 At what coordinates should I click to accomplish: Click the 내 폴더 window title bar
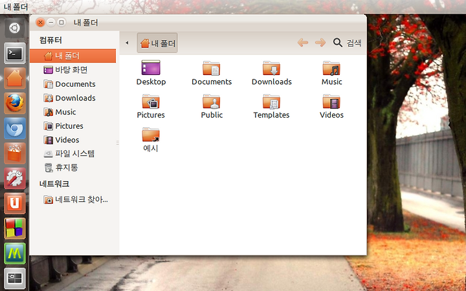(x=198, y=23)
